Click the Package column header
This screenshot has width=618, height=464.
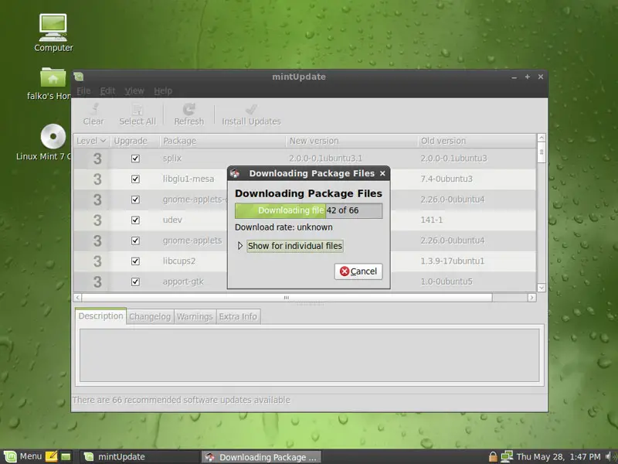pos(222,141)
